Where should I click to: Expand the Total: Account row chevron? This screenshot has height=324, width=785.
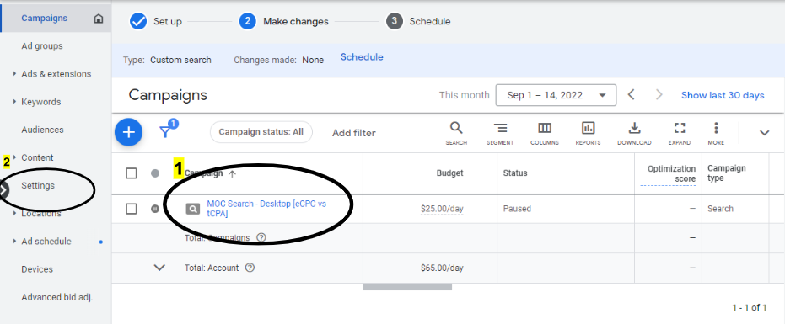click(x=159, y=268)
